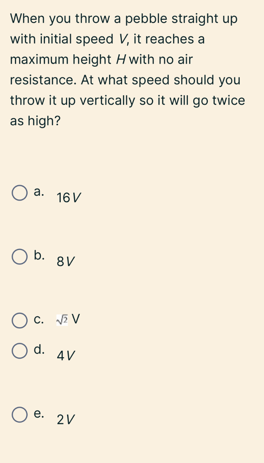The width and height of the screenshot is (264, 463).
Task: Select the radio button for option c
Action: pos(19,321)
